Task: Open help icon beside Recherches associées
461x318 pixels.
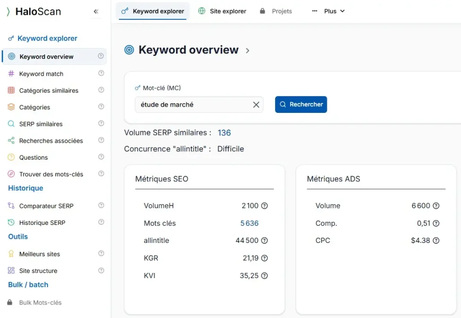Action: [101, 140]
